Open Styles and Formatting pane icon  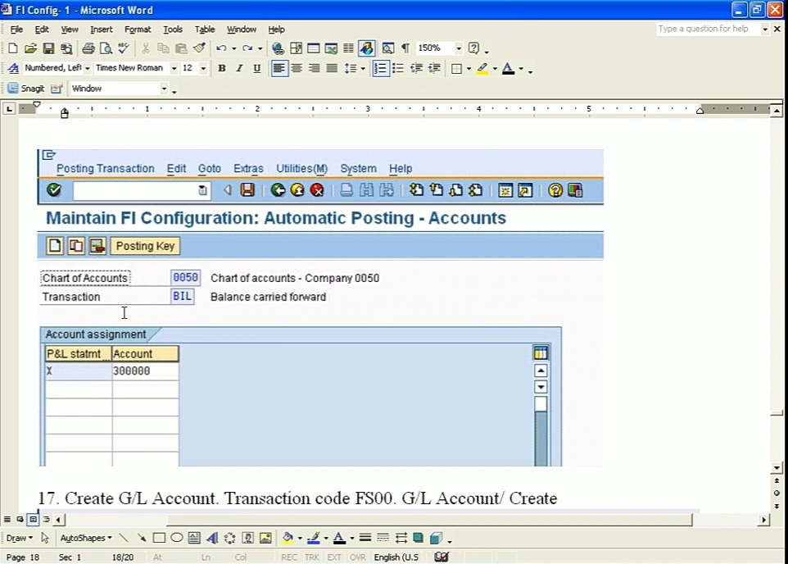[14, 68]
